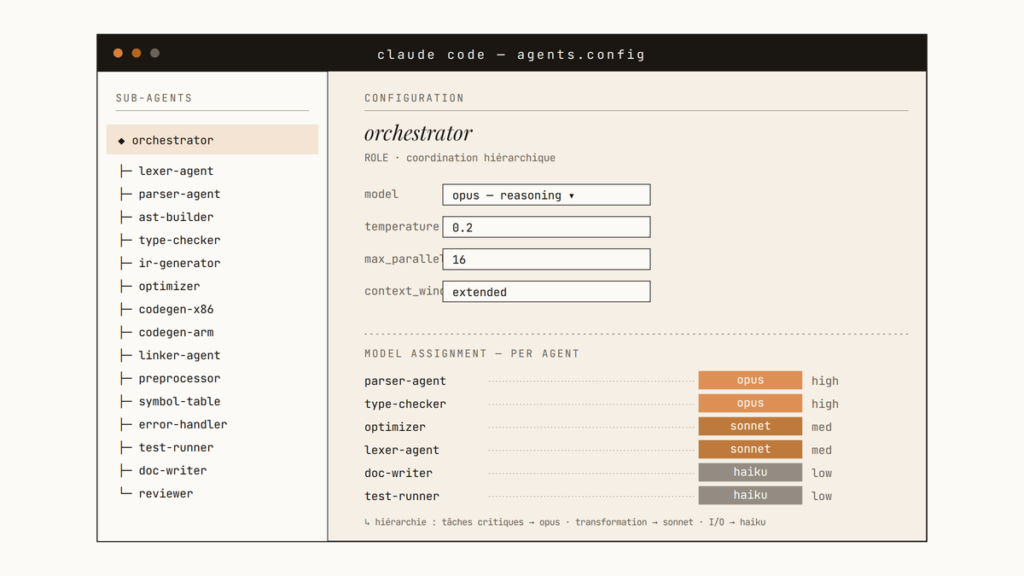
Task: Click the model field label
Action: pyautogui.click(x=381, y=194)
